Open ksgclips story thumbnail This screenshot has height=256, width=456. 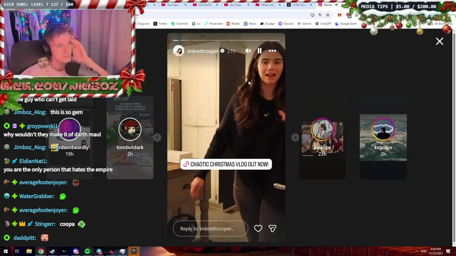point(383,138)
